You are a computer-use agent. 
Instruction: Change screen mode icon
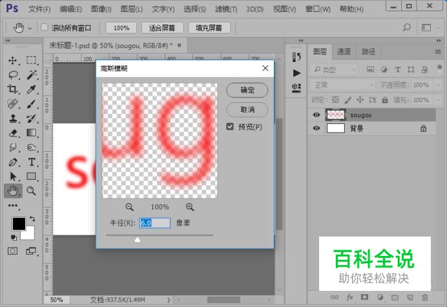31,251
